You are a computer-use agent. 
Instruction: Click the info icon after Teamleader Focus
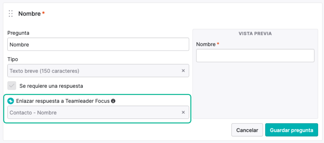(x=113, y=101)
